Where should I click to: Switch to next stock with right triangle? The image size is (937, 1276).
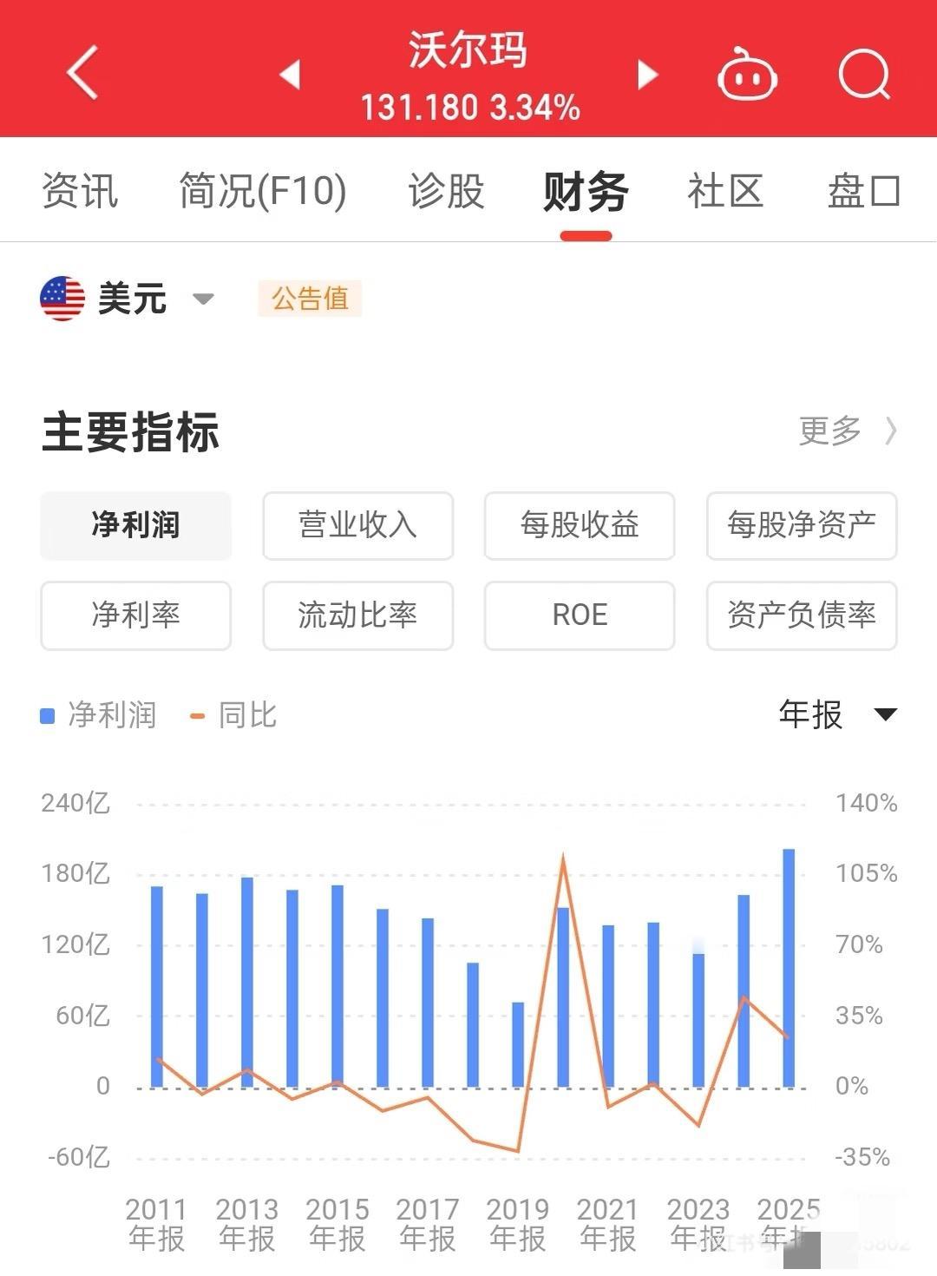coord(647,75)
